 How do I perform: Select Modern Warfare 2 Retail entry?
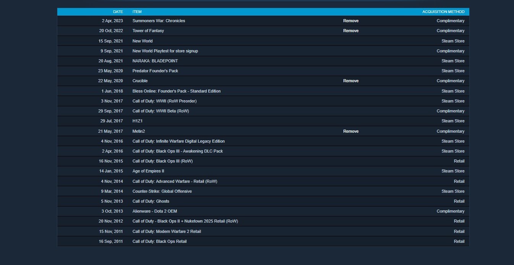pyautogui.click(x=167, y=231)
